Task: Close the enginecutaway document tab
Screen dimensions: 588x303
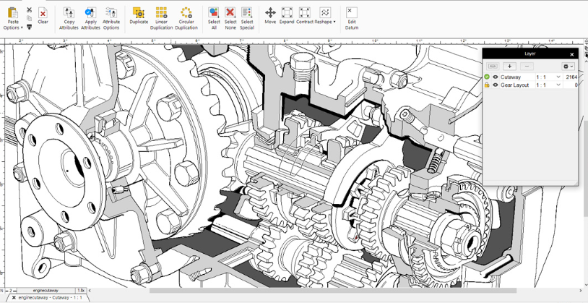Action: [x=14, y=298]
